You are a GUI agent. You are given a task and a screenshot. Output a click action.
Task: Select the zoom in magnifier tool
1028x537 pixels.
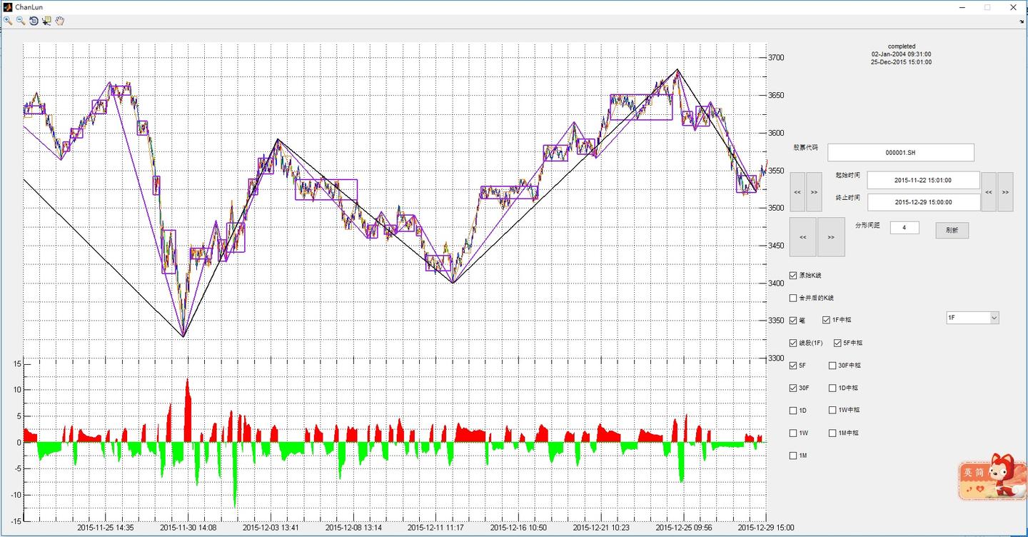click(8, 21)
